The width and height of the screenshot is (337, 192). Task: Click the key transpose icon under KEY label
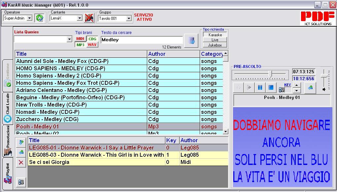click(x=281, y=90)
